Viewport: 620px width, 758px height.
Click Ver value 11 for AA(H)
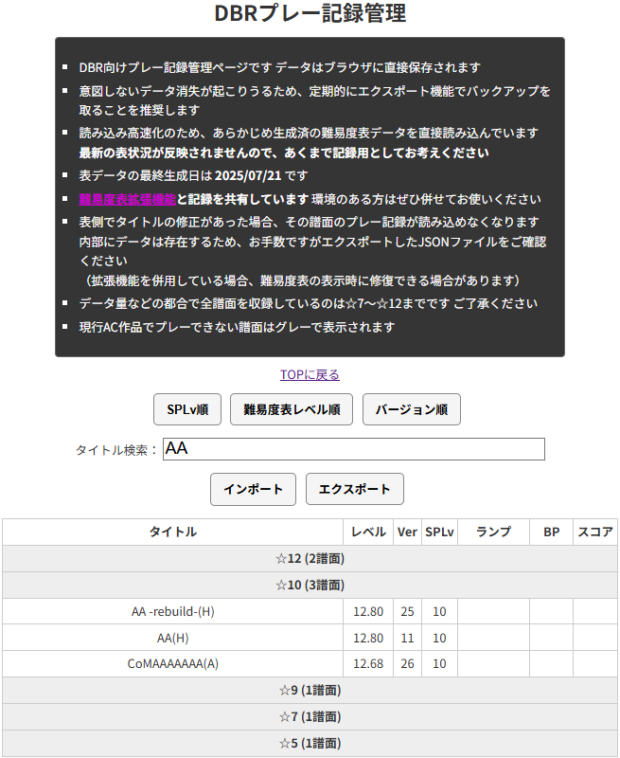click(408, 638)
